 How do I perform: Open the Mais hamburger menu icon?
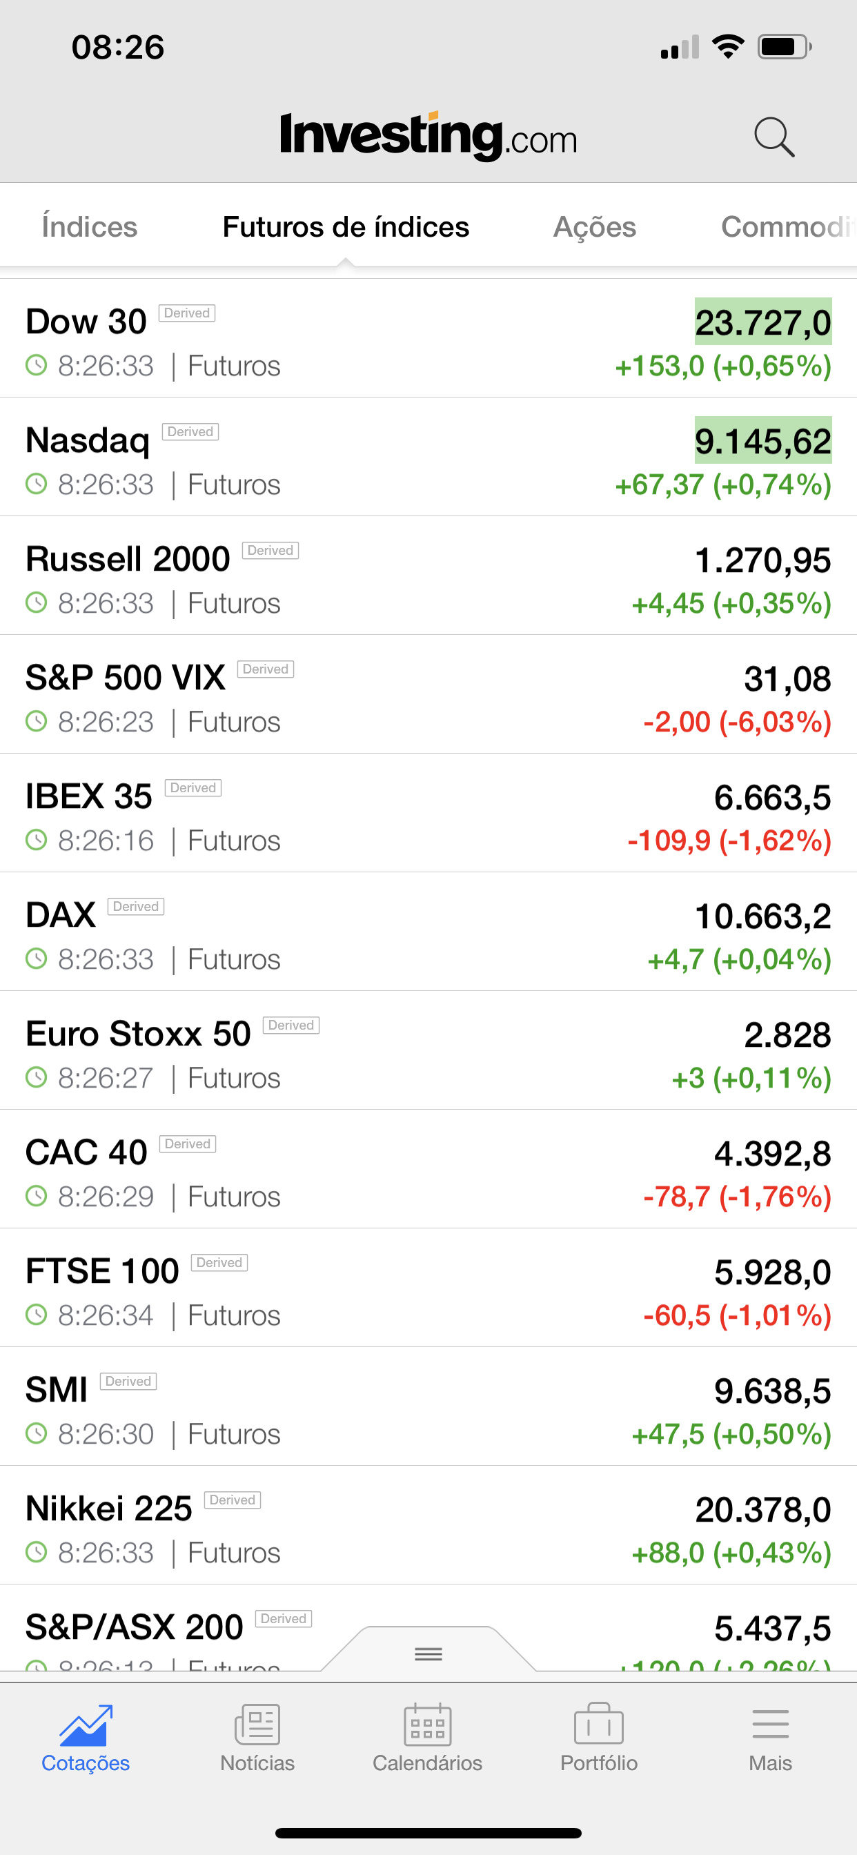pyautogui.click(x=770, y=1725)
